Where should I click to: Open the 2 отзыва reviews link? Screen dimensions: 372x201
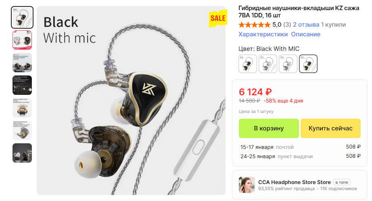306,25
